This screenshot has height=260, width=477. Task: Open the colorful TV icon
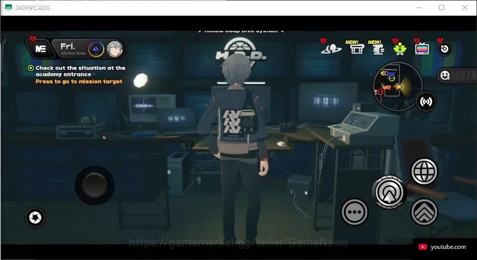[422, 49]
